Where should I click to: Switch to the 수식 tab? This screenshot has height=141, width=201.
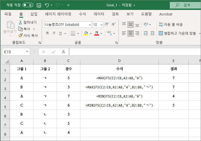point(83,14)
